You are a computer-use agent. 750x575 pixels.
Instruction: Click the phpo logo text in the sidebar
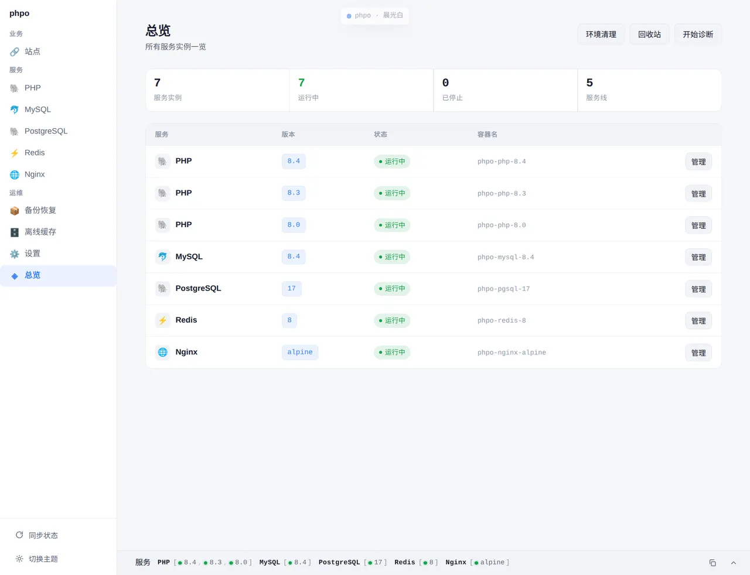[x=19, y=13]
